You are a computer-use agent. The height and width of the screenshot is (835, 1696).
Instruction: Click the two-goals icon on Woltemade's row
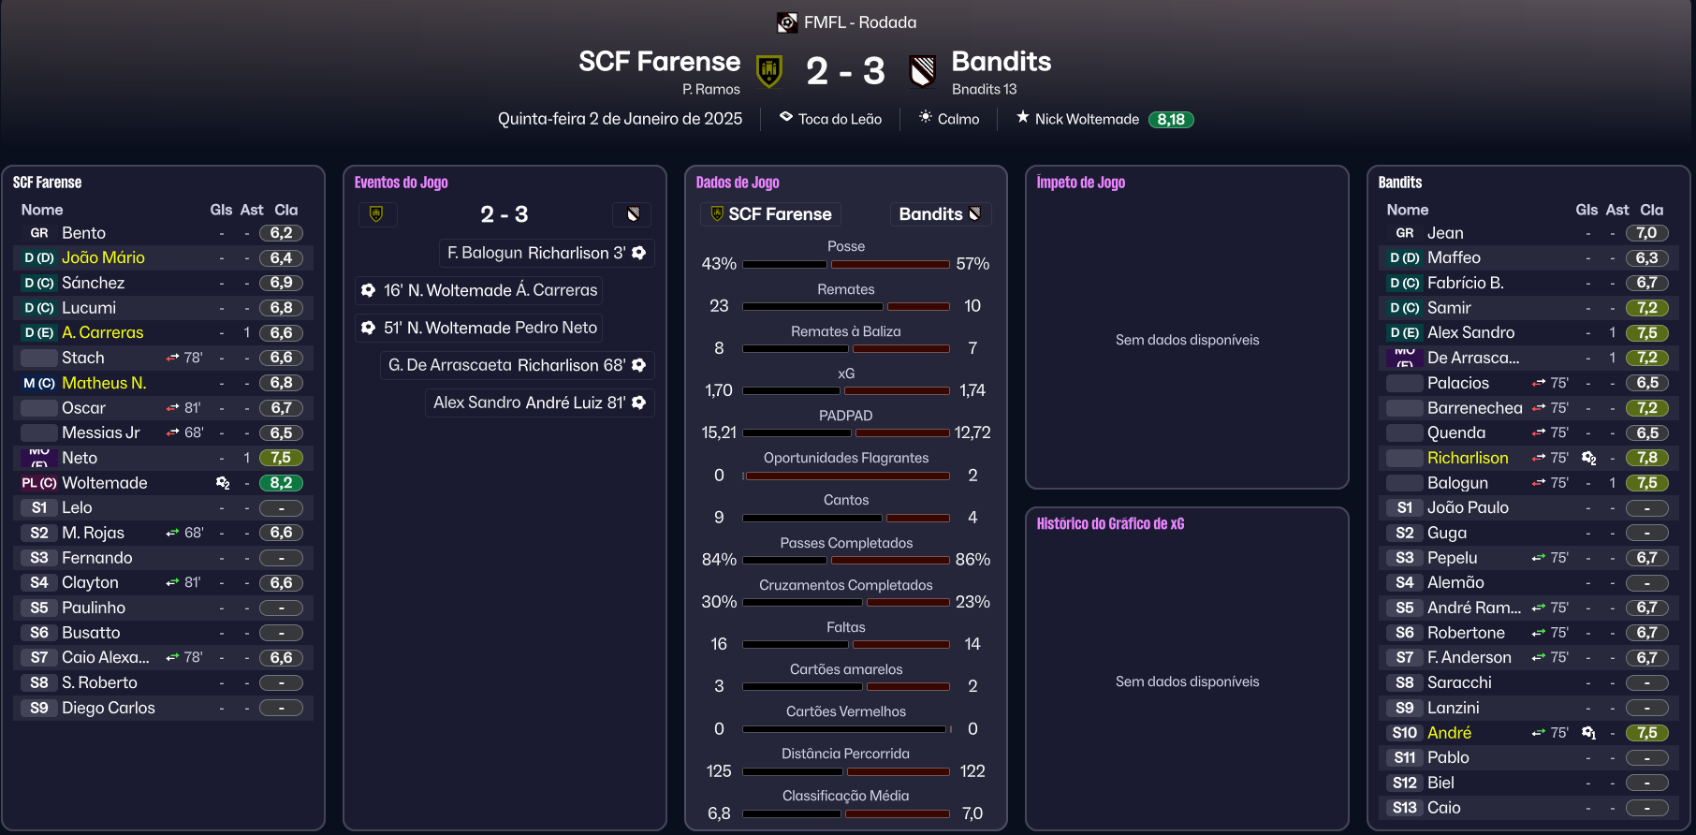[223, 483]
